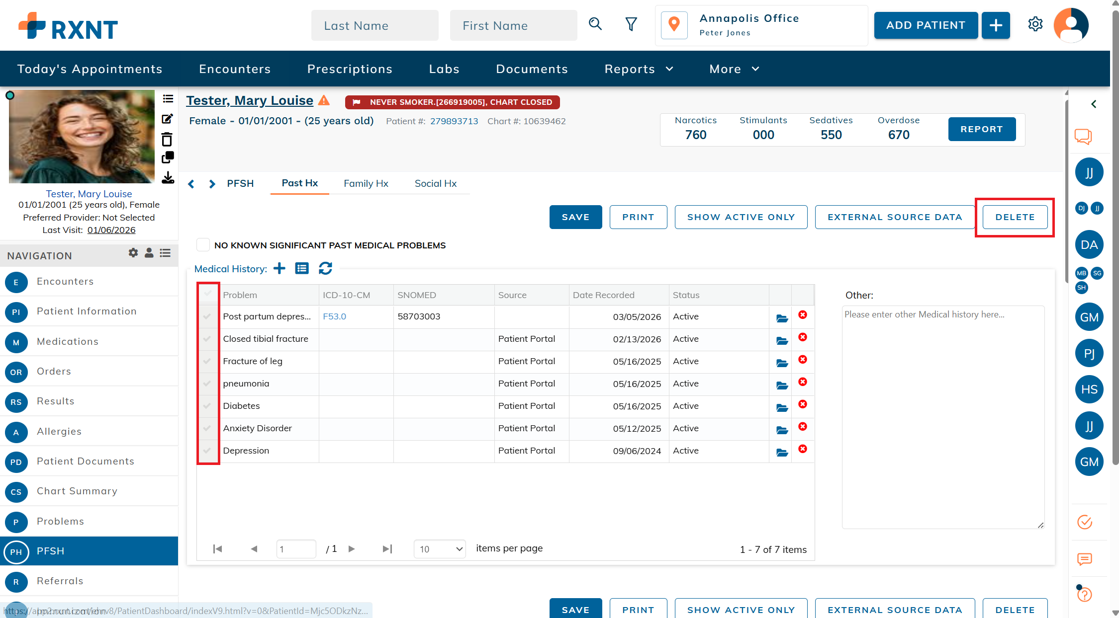Click the top Show Active Only button
The height and width of the screenshot is (618, 1119).
click(x=741, y=217)
